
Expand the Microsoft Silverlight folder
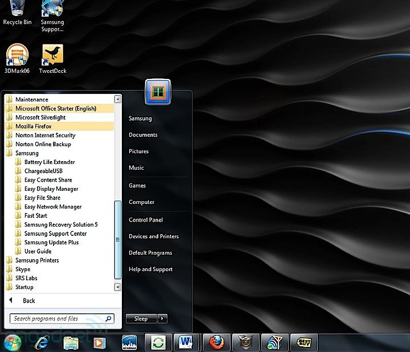pyautogui.click(x=59, y=117)
